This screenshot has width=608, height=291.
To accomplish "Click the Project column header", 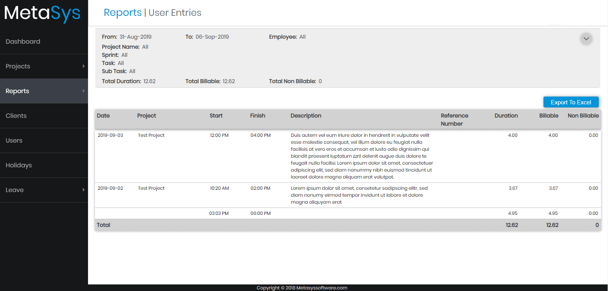I will [x=146, y=116].
